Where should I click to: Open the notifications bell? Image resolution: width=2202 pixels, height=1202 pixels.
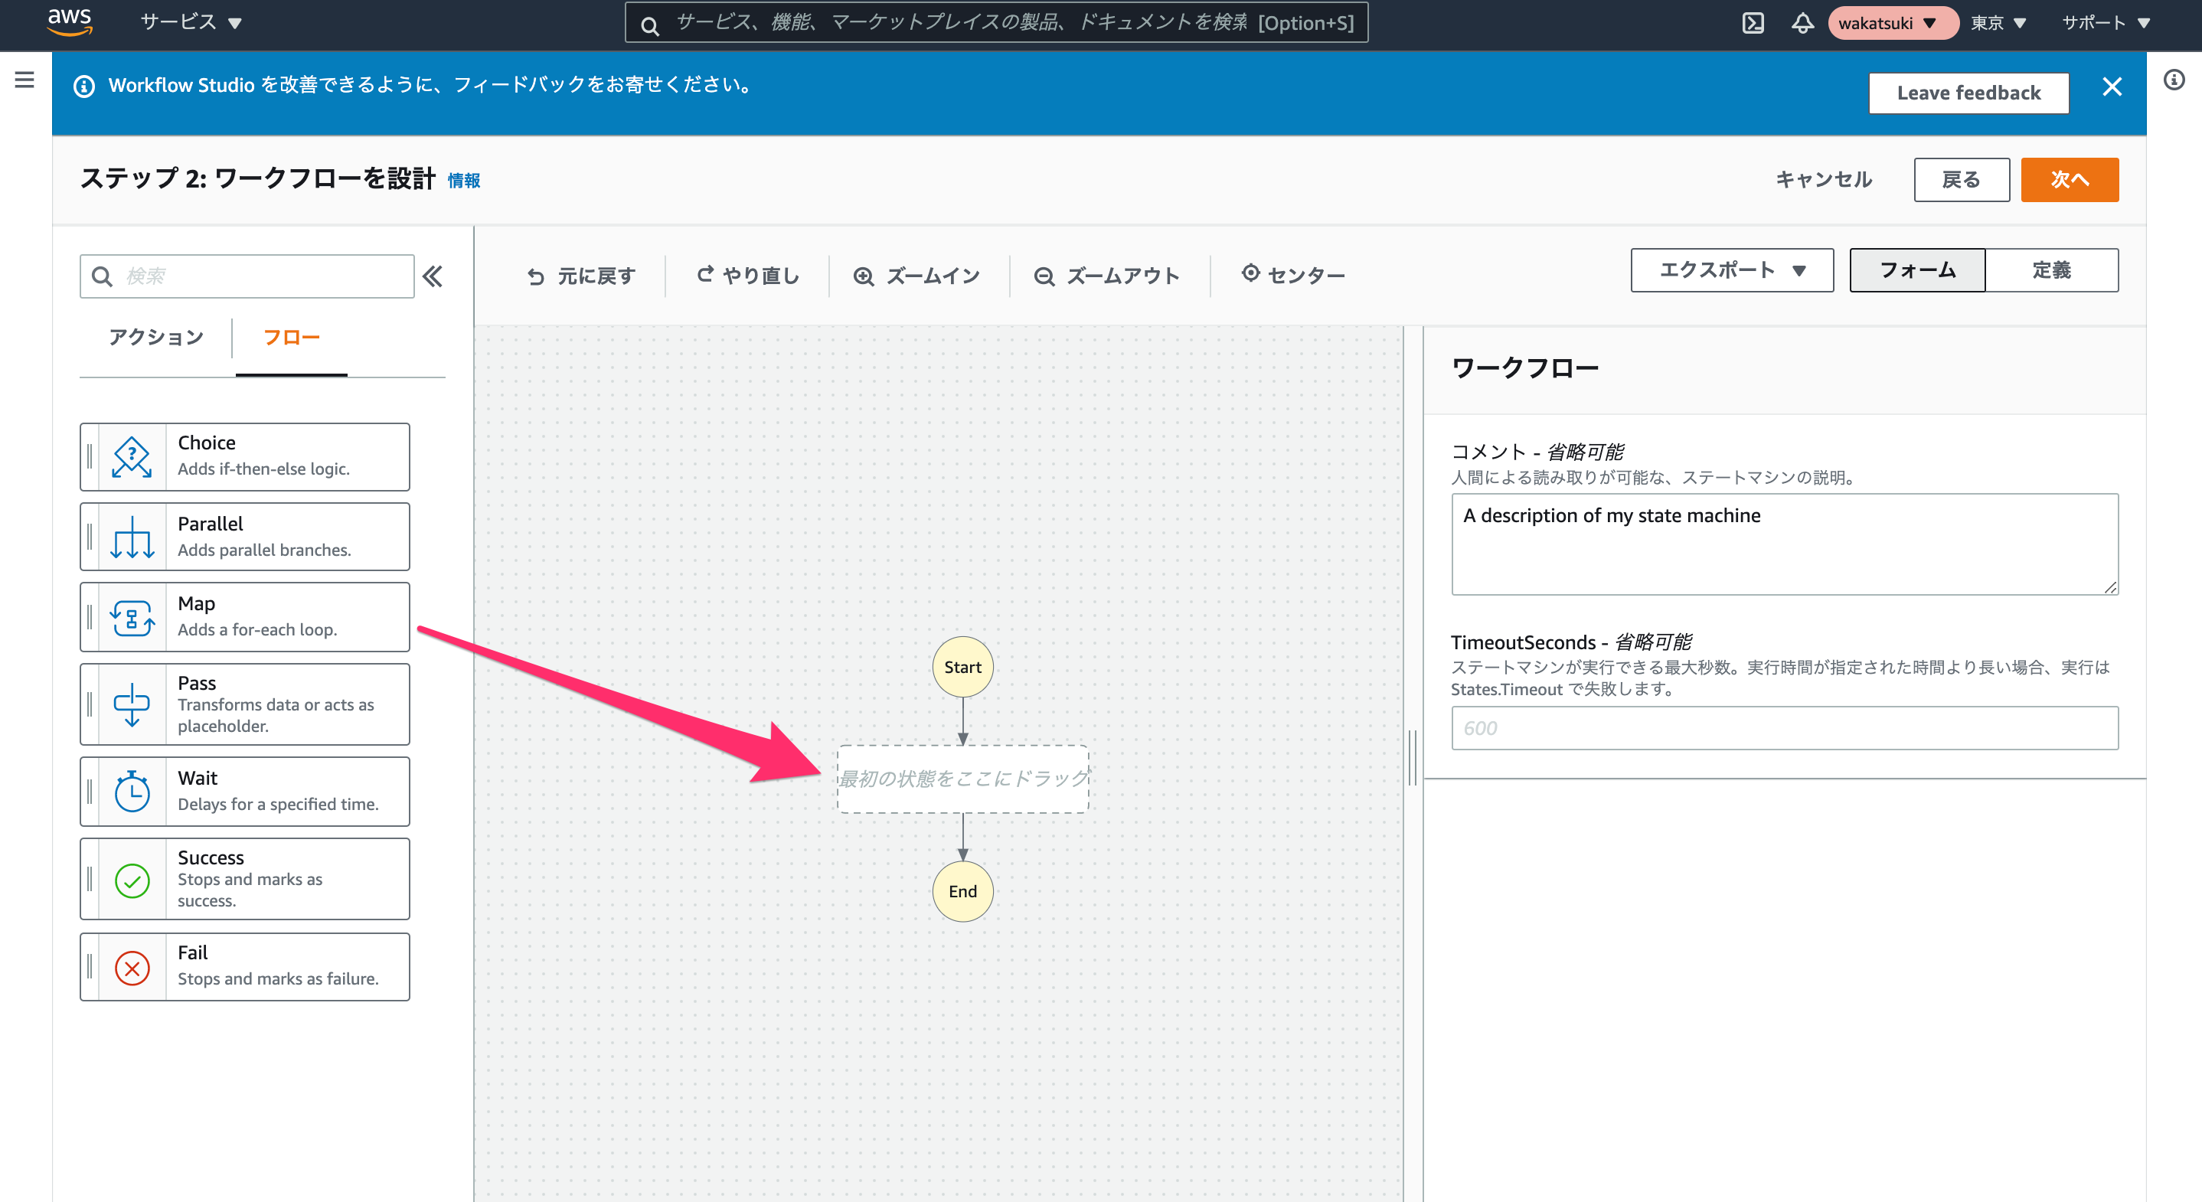(1802, 23)
